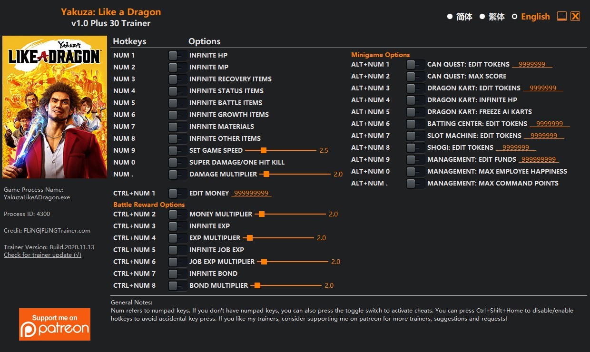Toggle Management: Max Employee Happiness
The image size is (590, 352).
tap(415, 171)
